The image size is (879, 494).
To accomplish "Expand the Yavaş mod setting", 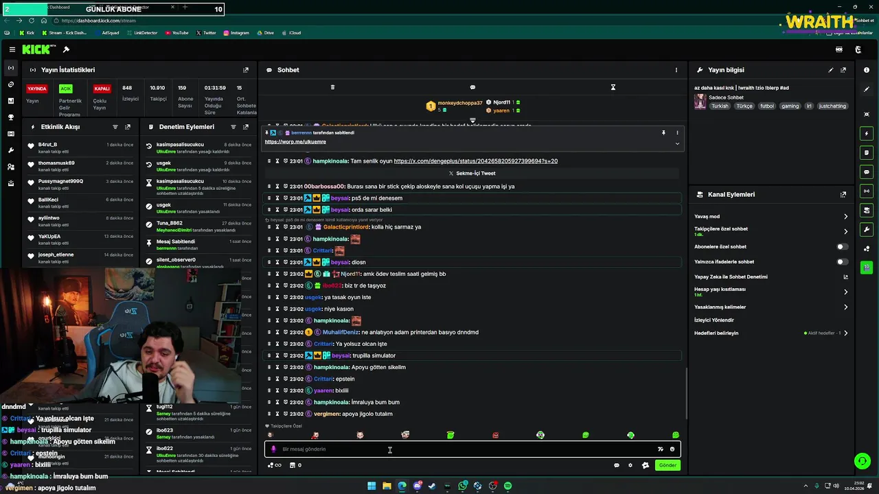I will pos(845,216).
